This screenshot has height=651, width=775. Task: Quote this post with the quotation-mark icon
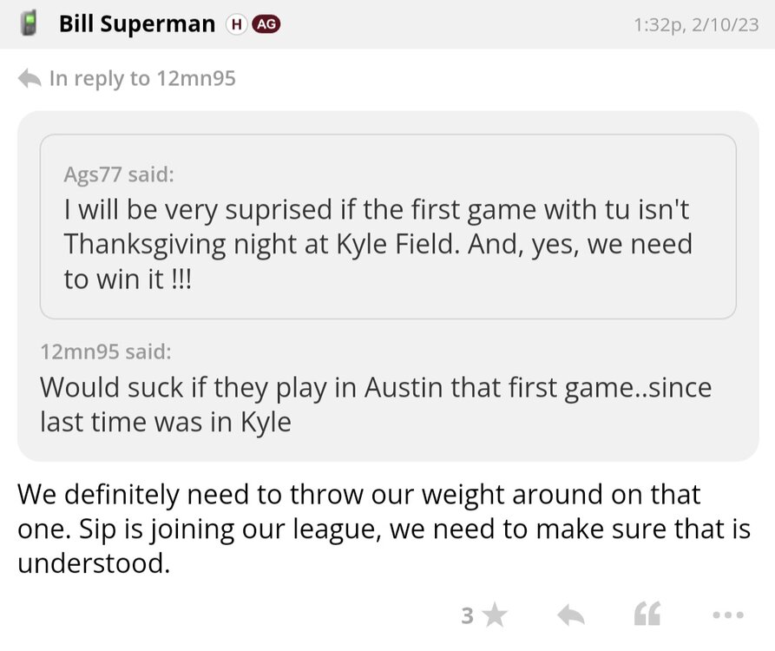click(x=647, y=615)
